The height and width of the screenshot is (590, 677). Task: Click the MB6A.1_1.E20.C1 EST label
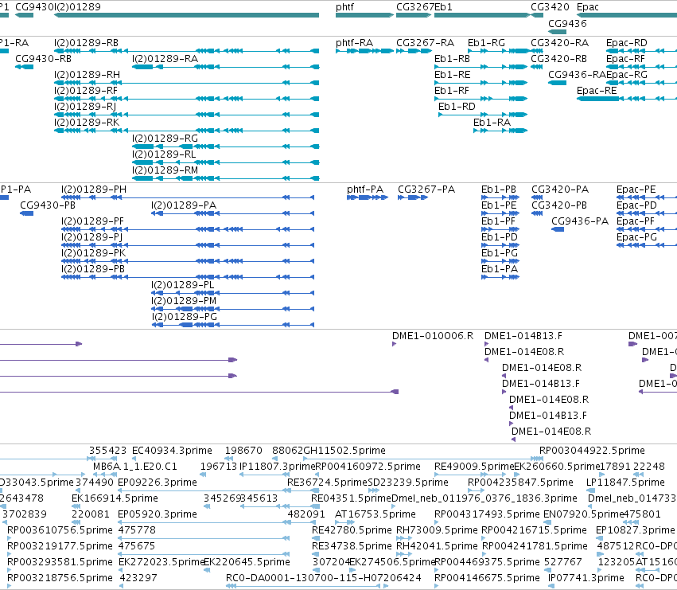(x=134, y=467)
